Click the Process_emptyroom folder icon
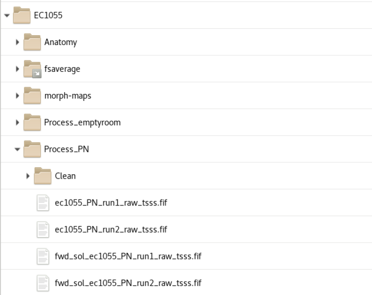The image size is (372, 295). coord(32,122)
